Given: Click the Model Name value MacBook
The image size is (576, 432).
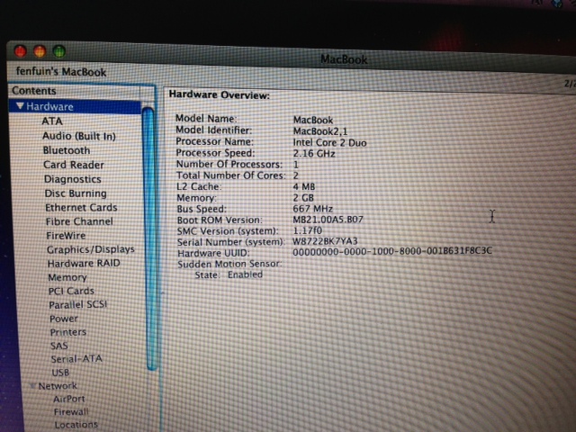Looking at the screenshot, I should (x=313, y=120).
